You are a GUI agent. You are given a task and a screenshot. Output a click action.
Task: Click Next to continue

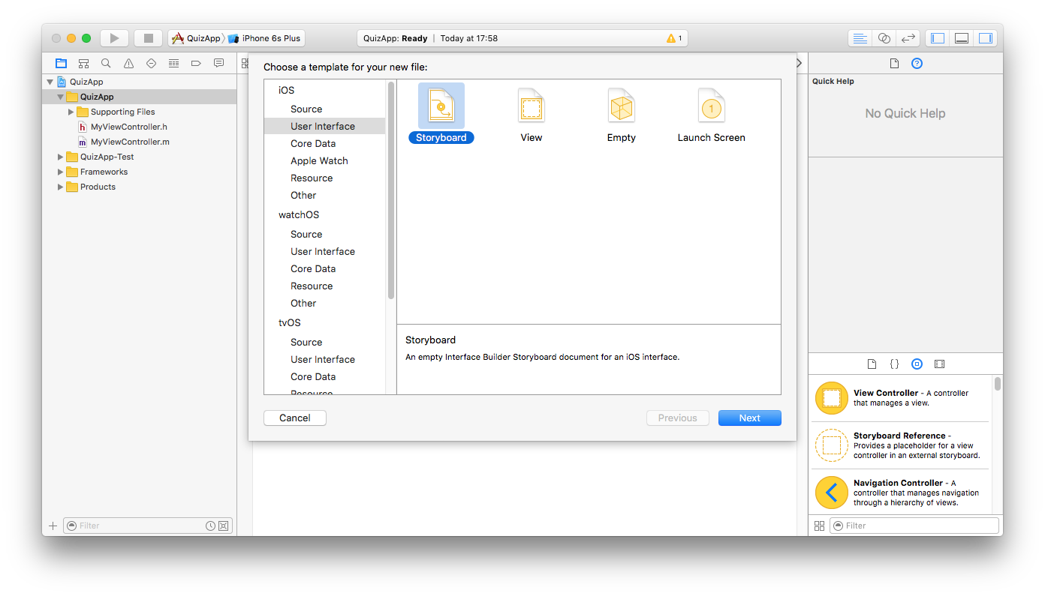pos(750,418)
